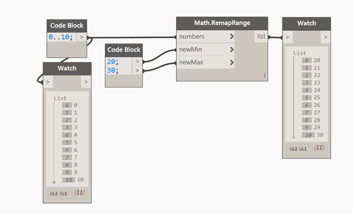Select index 8 row with value 28
This screenshot has height=214, width=353.
(x=311, y=120)
